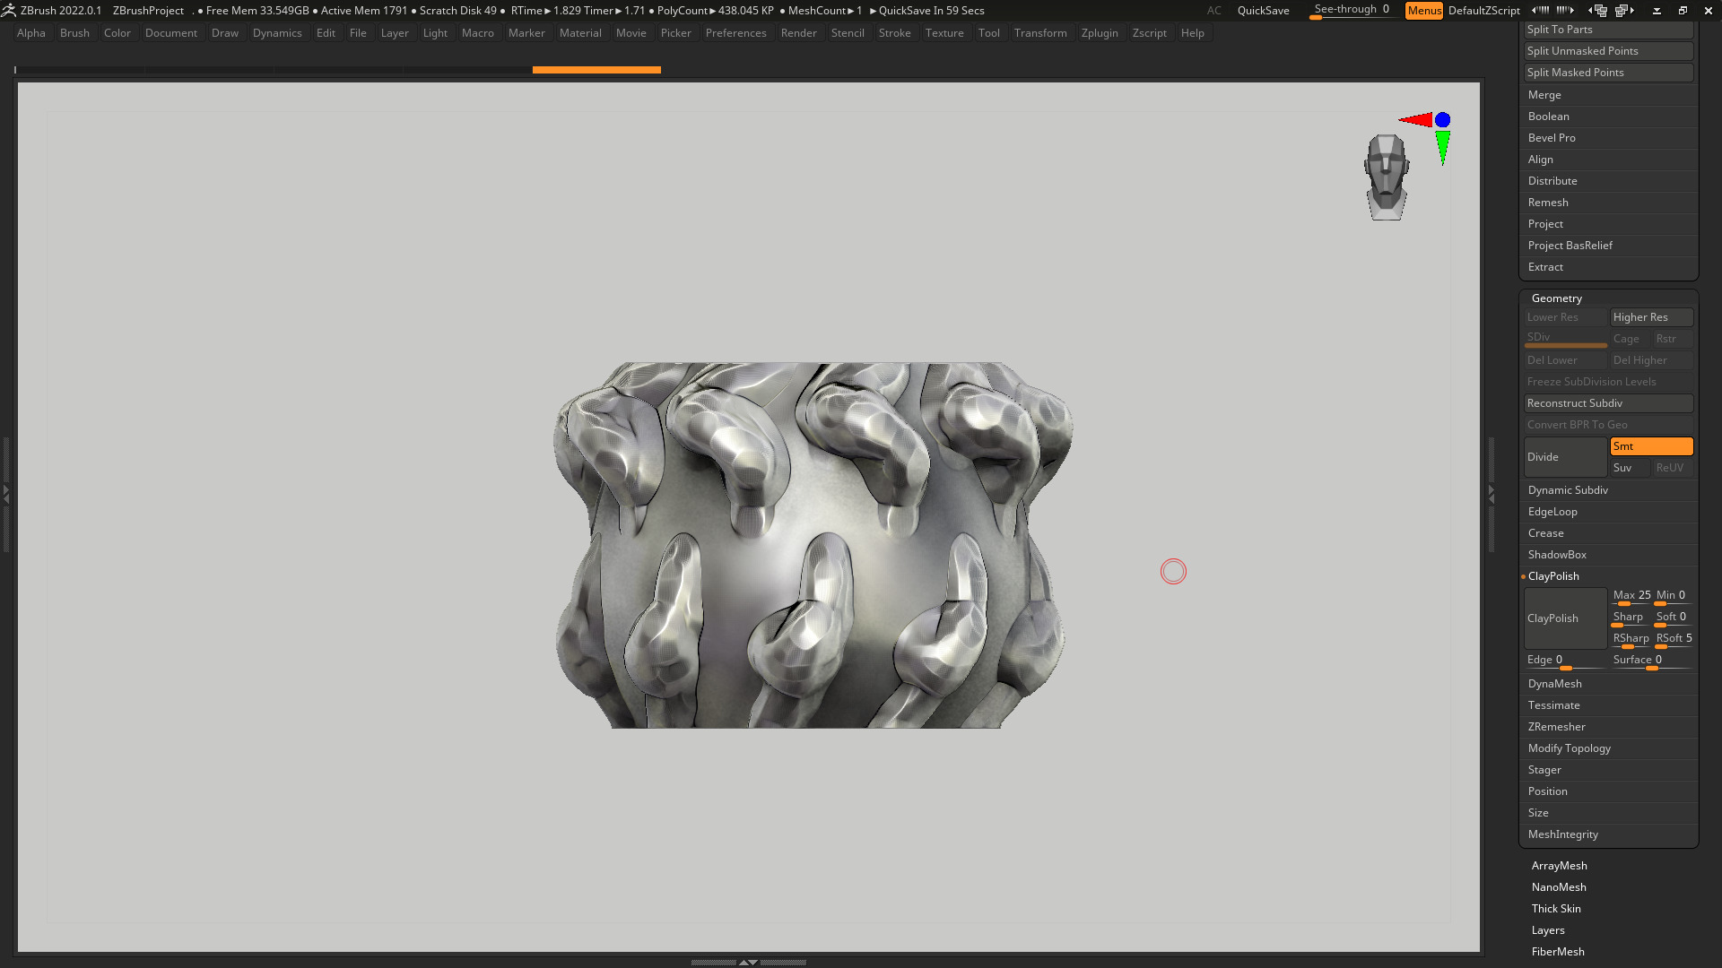
Task: Expand the MeshIntegrity section
Action: click(1562, 834)
